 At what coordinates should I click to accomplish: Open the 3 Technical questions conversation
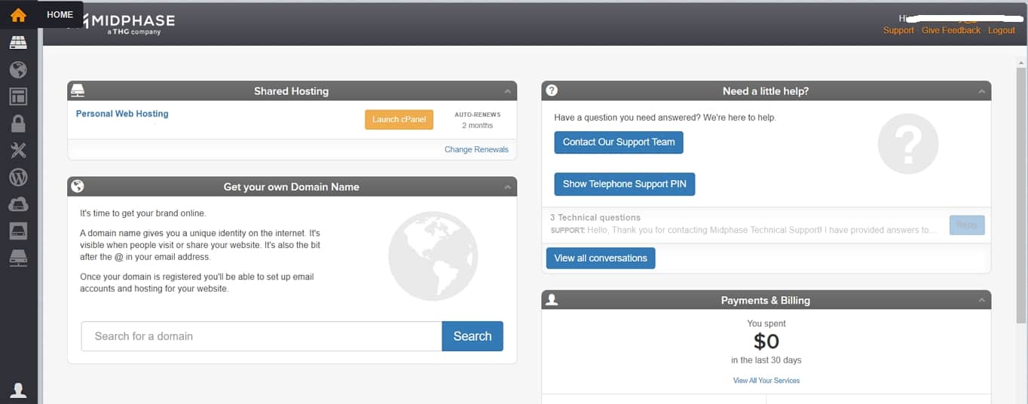[x=743, y=224]
